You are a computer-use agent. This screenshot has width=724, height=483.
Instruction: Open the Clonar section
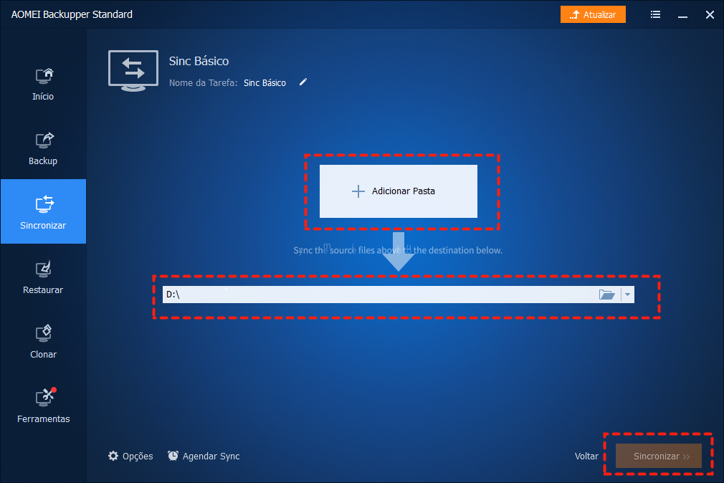tap(43, 342)
